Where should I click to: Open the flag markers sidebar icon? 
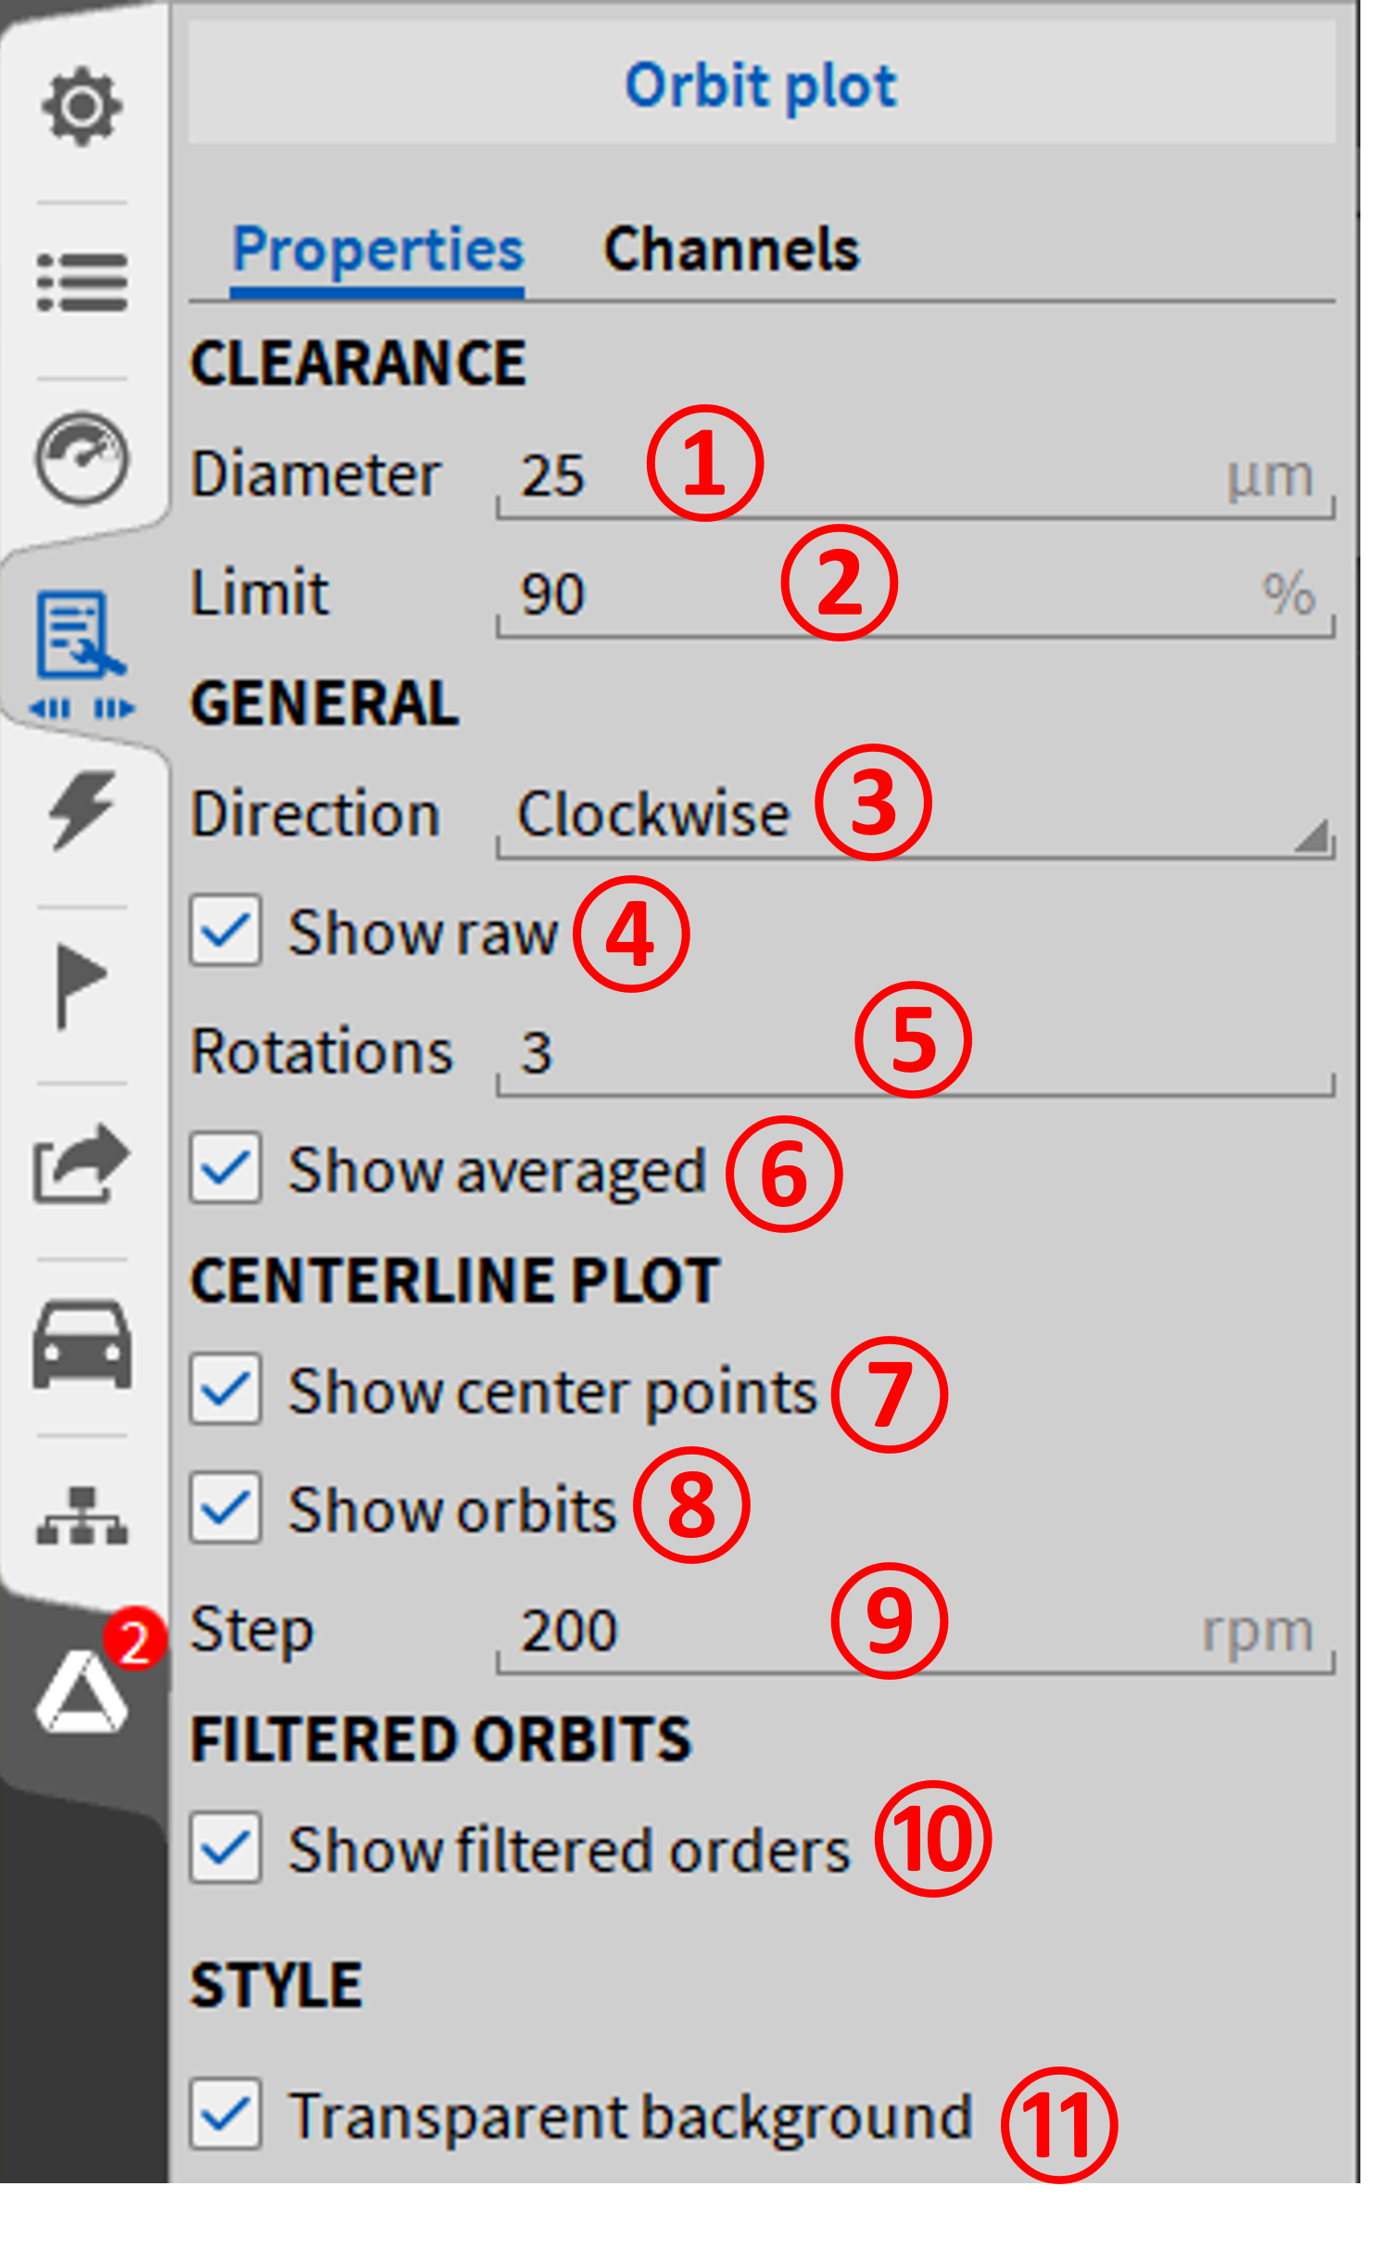tap(80, 985)
